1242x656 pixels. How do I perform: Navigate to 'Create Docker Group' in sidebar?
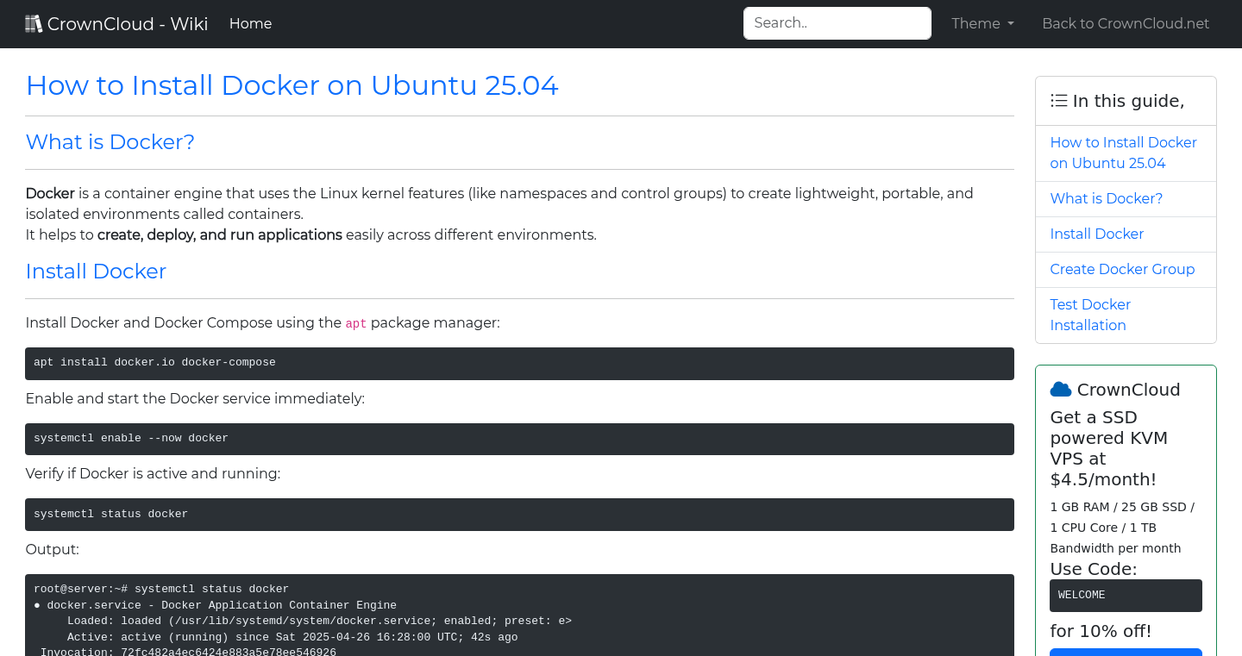[1121, 270]
